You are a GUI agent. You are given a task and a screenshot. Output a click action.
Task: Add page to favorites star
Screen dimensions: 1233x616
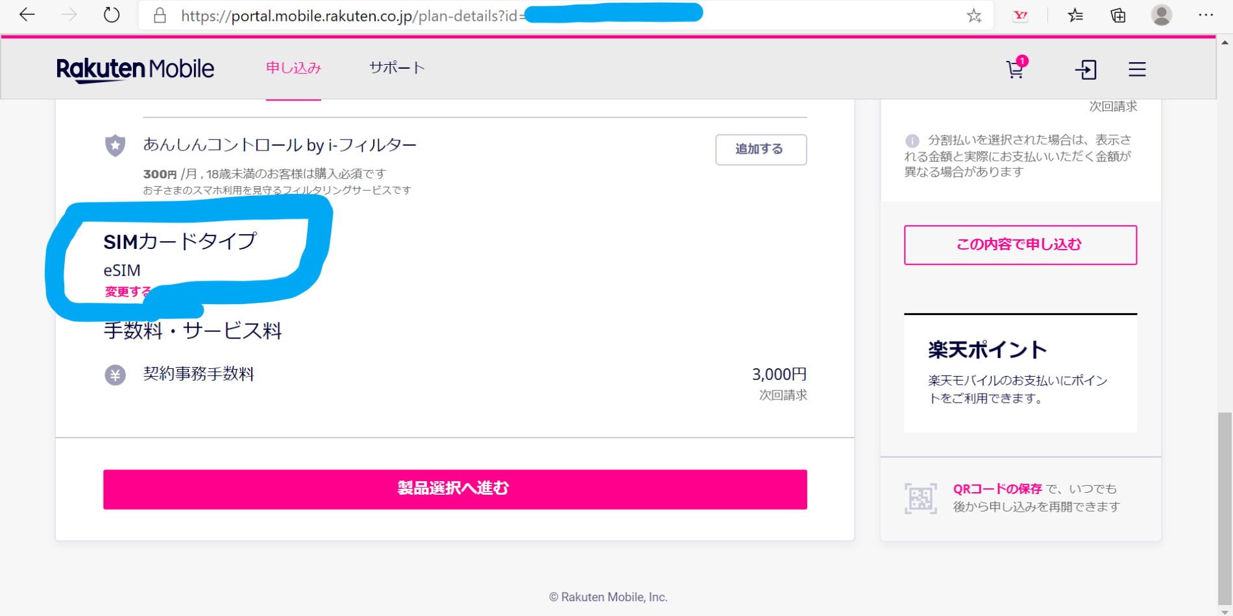973,16
